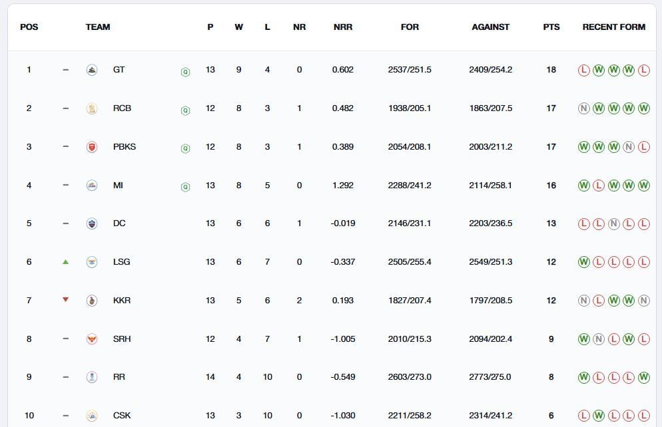
Task: Open the RR team name link
Action: point(119,377)
